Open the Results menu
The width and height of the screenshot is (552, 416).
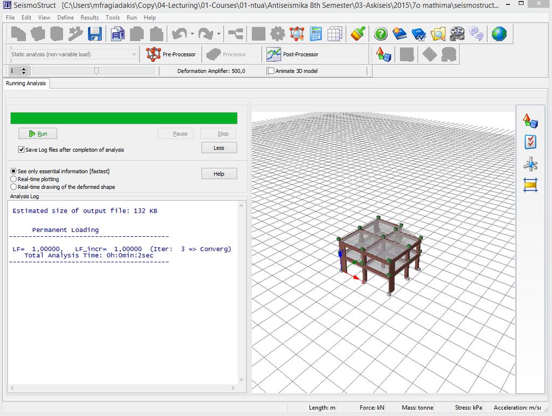pos(90,17)
